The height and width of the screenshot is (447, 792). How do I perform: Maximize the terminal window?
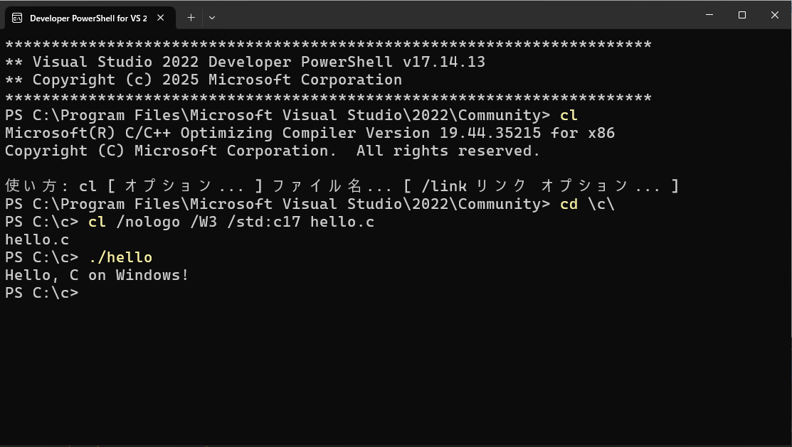click(x=742, y=15)
